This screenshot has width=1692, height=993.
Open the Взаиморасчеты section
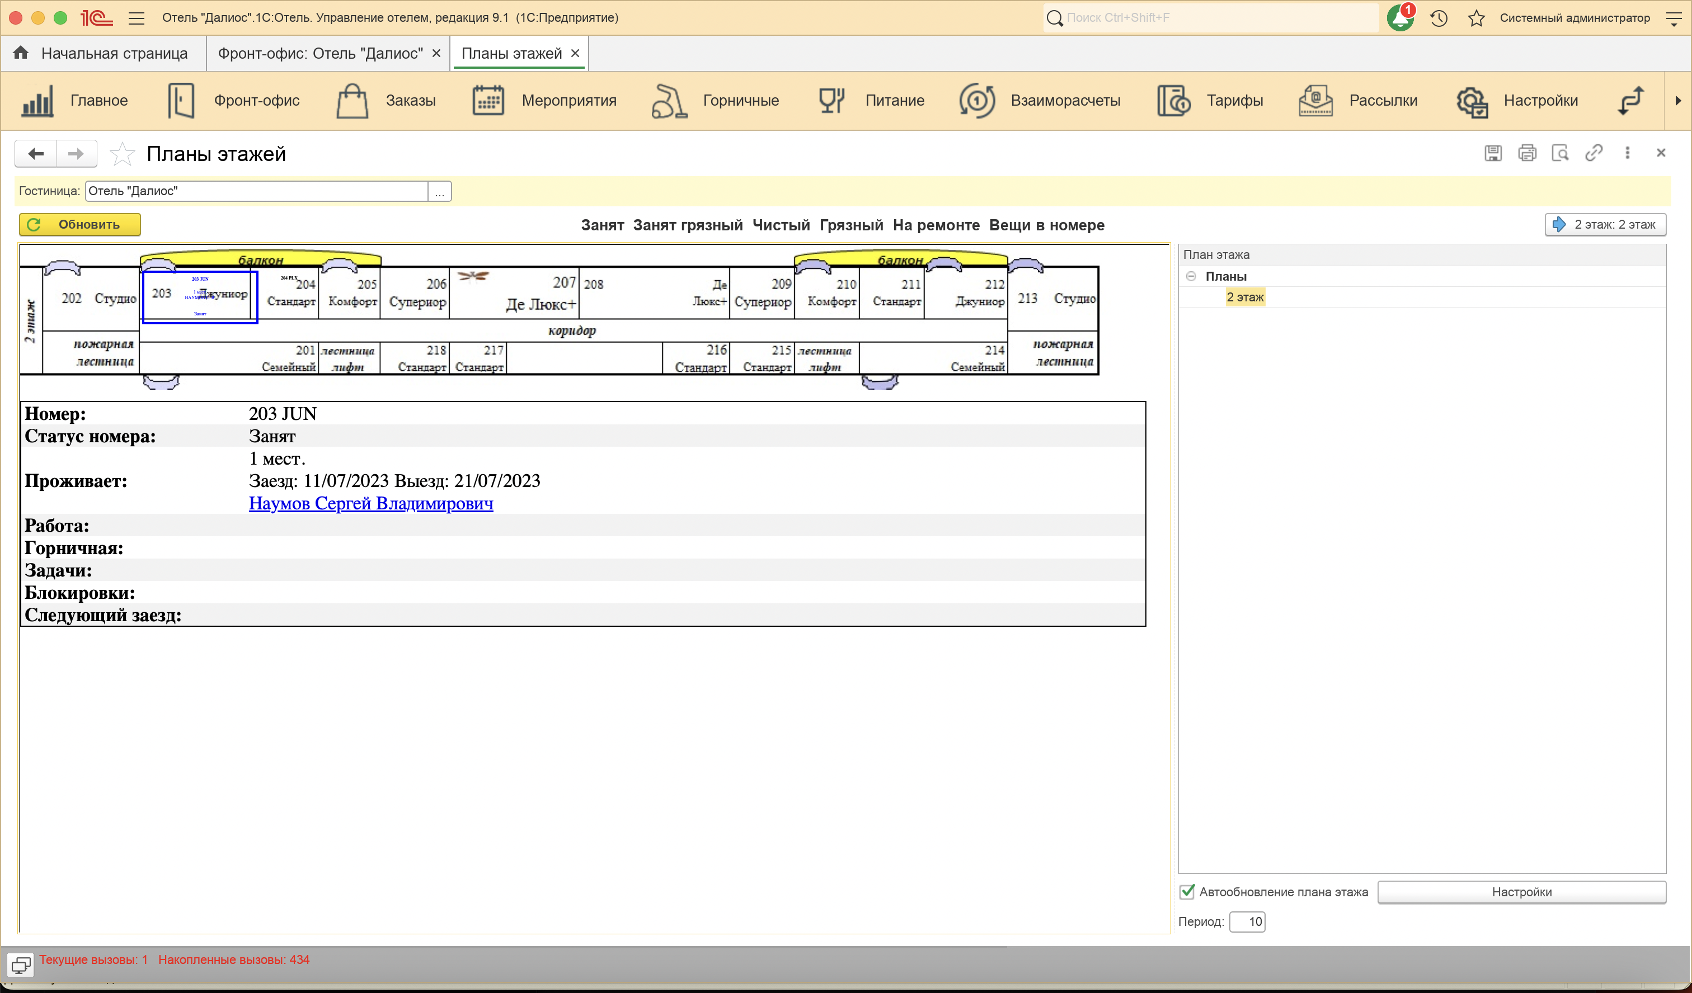(1040, 101)
